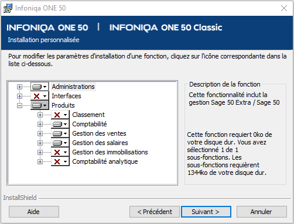
Task: Open the Gestion des immobilisations red X dropdown
Action: pos(60,152)
